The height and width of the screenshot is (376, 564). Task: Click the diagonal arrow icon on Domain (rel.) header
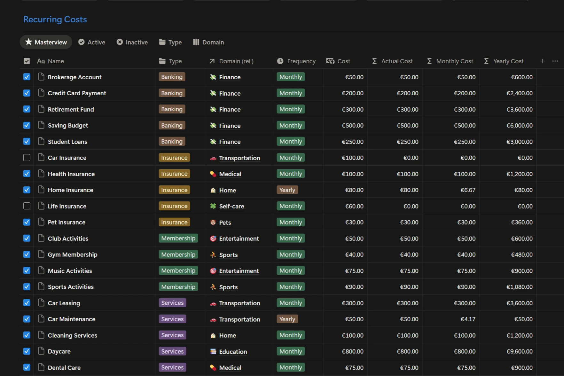pyautogui.click(x=212, y=61)
